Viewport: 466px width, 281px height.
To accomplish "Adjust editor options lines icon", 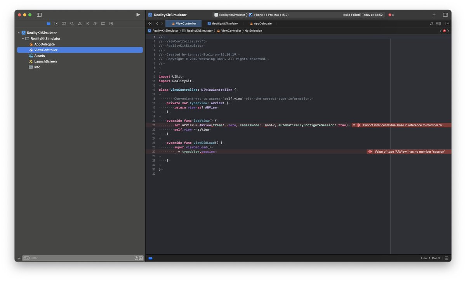I will [438, 24].
